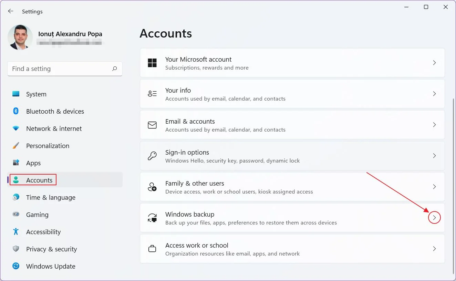Click 'Subscriptions, rewards and more' text
This screenshot has height=281, width=456.
point(207,68)
